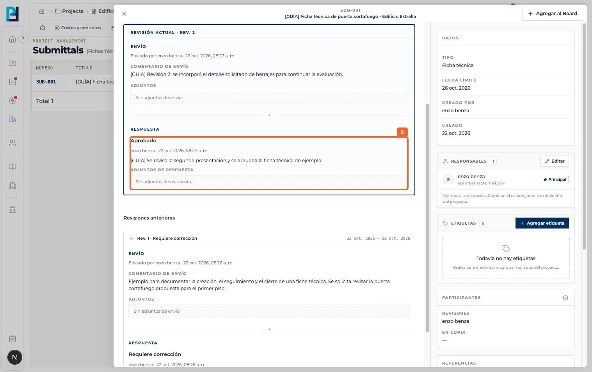Open the open-book icon in the sidebar

pos(12,167)
